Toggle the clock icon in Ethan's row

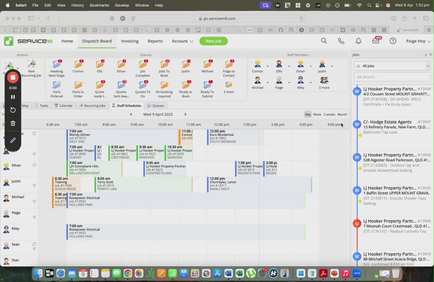[x=34, y=165]
